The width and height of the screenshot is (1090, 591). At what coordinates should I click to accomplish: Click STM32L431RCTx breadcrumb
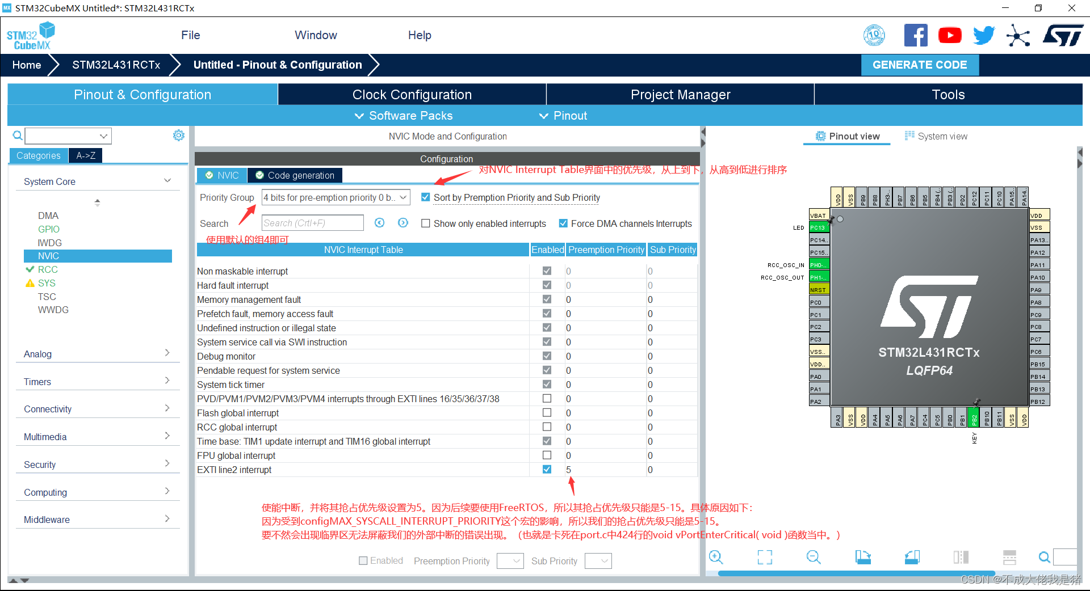(116, 65)
